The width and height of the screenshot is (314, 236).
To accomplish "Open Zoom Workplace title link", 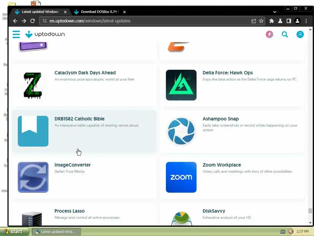I will 222,165.
